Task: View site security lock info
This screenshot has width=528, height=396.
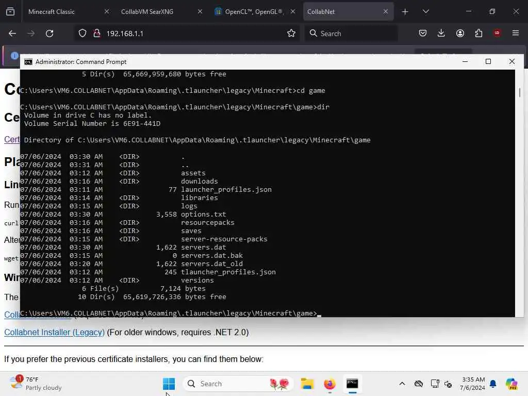Action: [x=97, y=34]
